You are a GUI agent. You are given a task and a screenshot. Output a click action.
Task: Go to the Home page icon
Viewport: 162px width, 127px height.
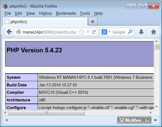[154, 32]
